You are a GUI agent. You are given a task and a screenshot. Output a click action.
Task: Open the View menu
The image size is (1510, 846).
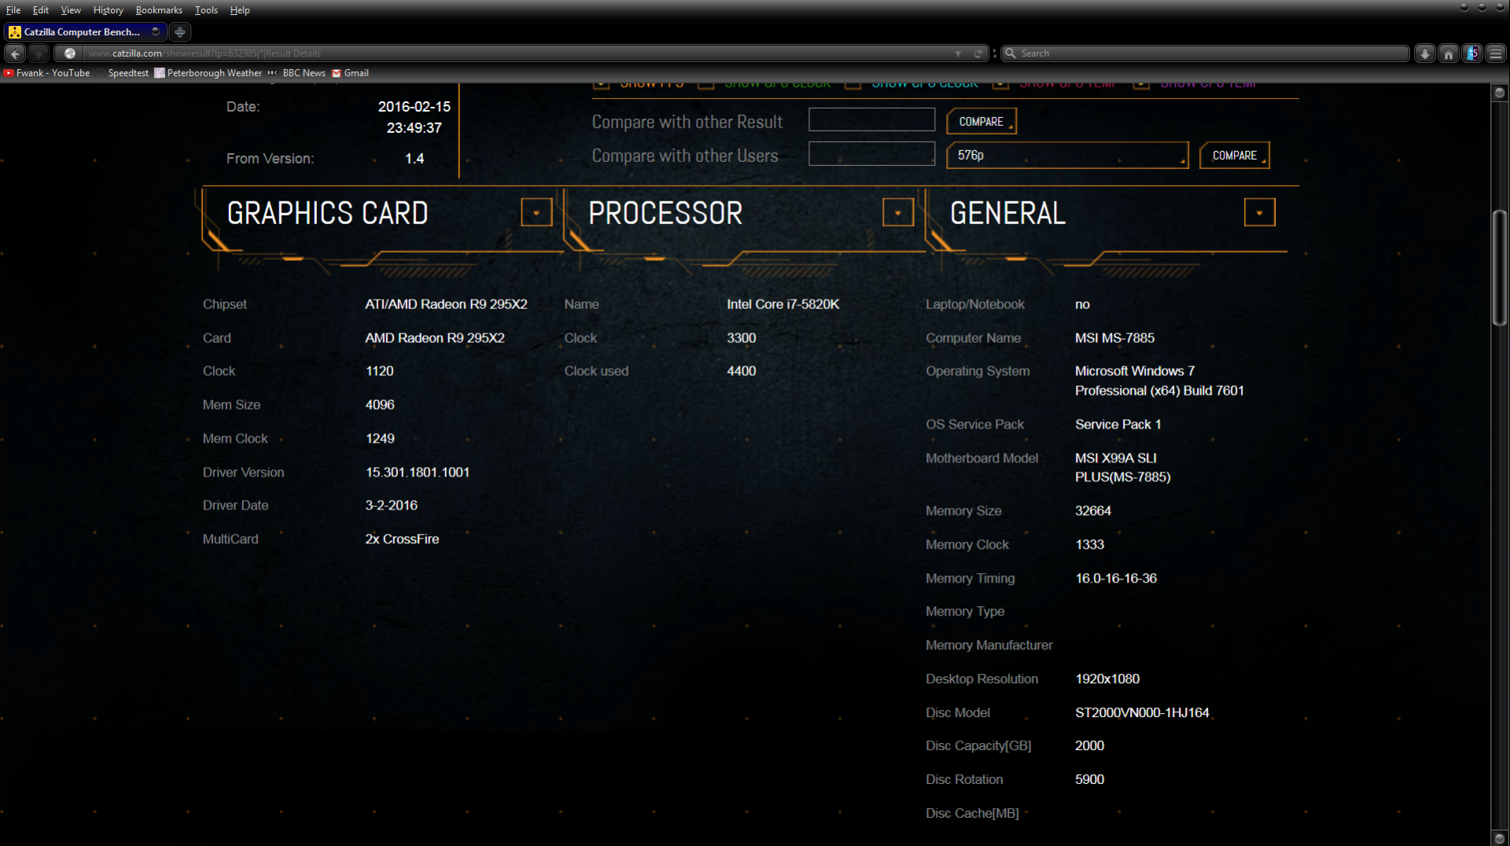pos(71,10)
